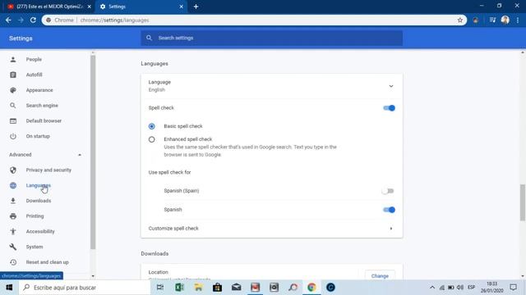Open Mail app from taskbar

(236, 288)
